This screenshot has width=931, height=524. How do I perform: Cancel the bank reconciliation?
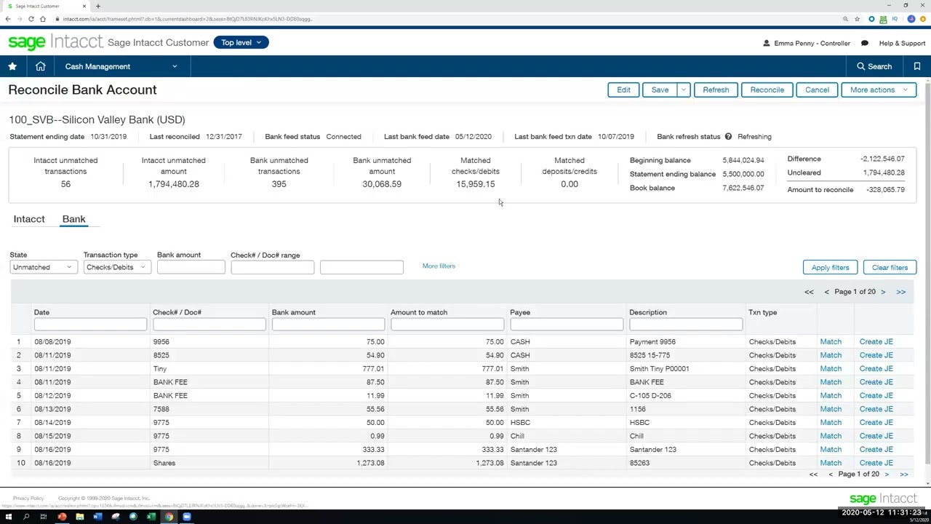(x=817, y=90)
